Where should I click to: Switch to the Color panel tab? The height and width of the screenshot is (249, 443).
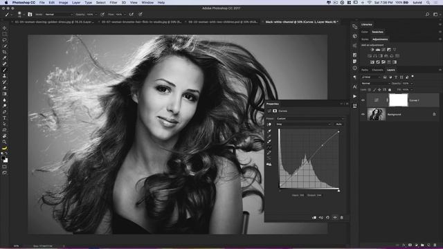click(x=365, y=32)
